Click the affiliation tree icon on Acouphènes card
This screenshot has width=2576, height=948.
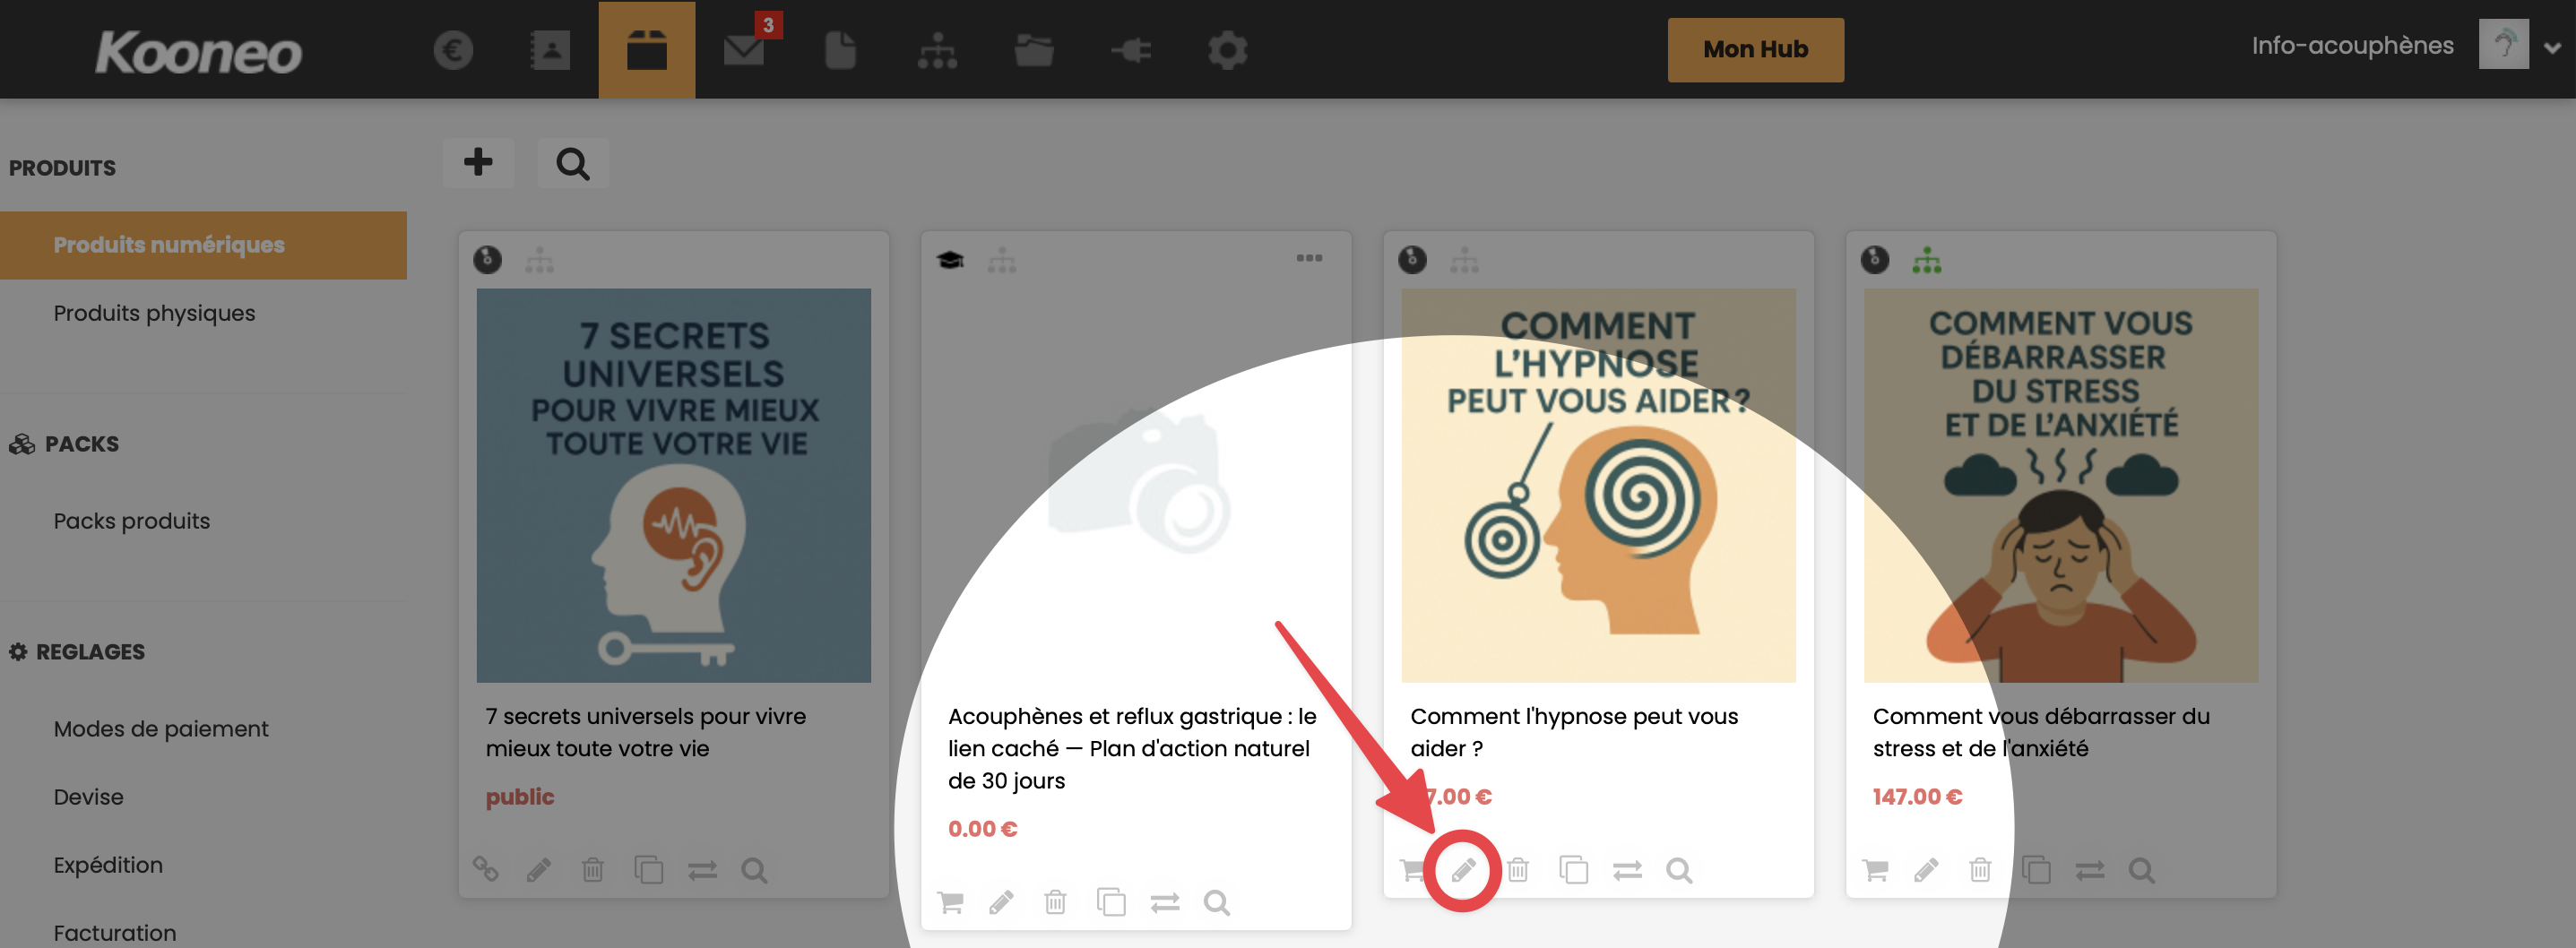(1001, 261)
